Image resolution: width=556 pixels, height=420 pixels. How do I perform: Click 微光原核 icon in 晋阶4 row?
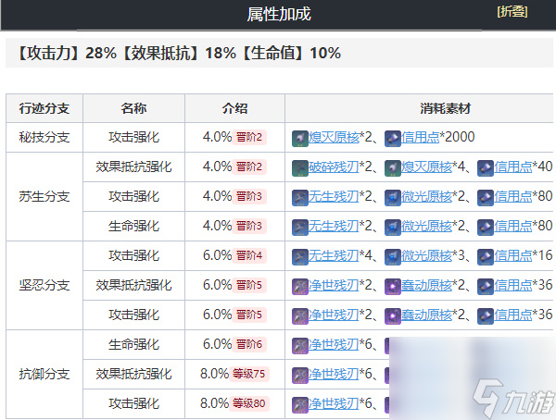click(393, 257)
